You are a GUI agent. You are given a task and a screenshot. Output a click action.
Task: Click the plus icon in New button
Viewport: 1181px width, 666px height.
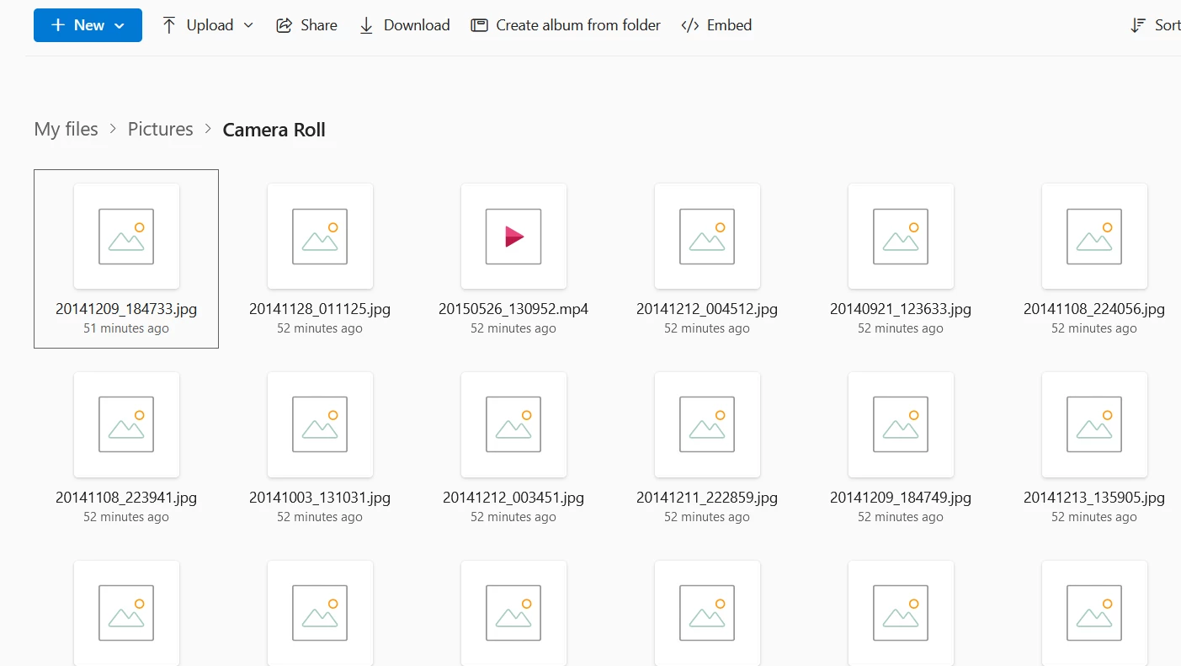click(x=58, y=25)
